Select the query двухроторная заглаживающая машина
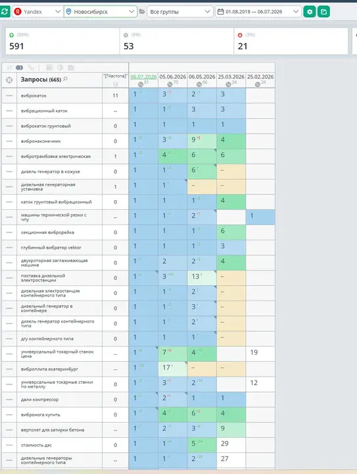Viewport: 357px width, 474px height. click(55, 263)
